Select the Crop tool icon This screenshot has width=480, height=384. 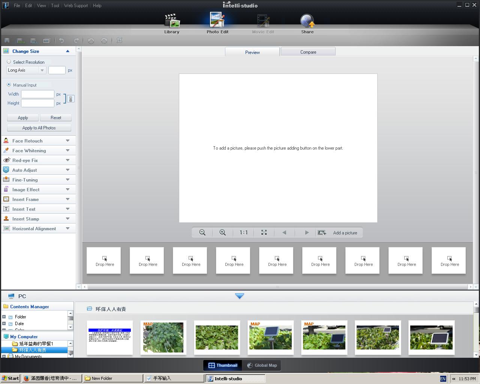point(119,40)
